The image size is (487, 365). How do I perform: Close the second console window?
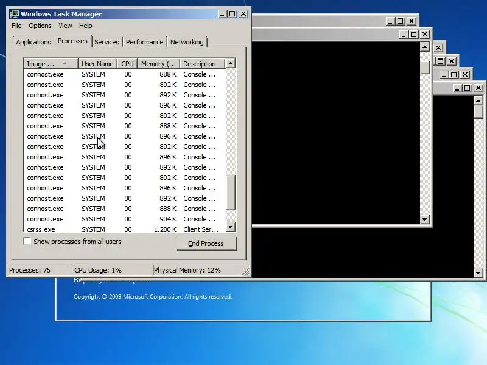point(425,35)
